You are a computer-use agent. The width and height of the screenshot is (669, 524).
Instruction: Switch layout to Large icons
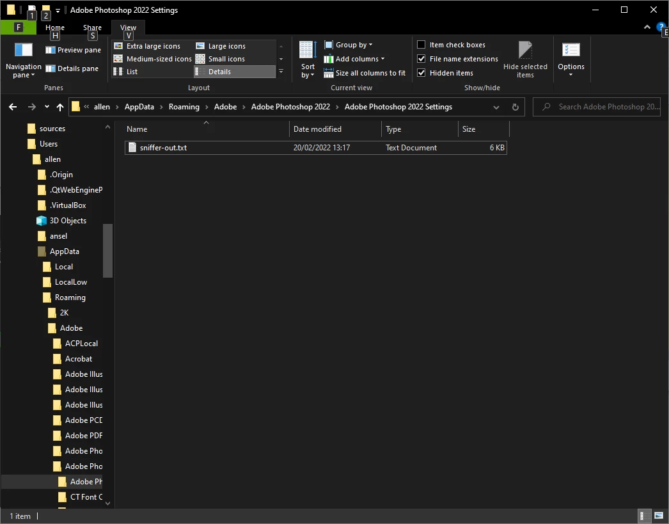(221, 46)
